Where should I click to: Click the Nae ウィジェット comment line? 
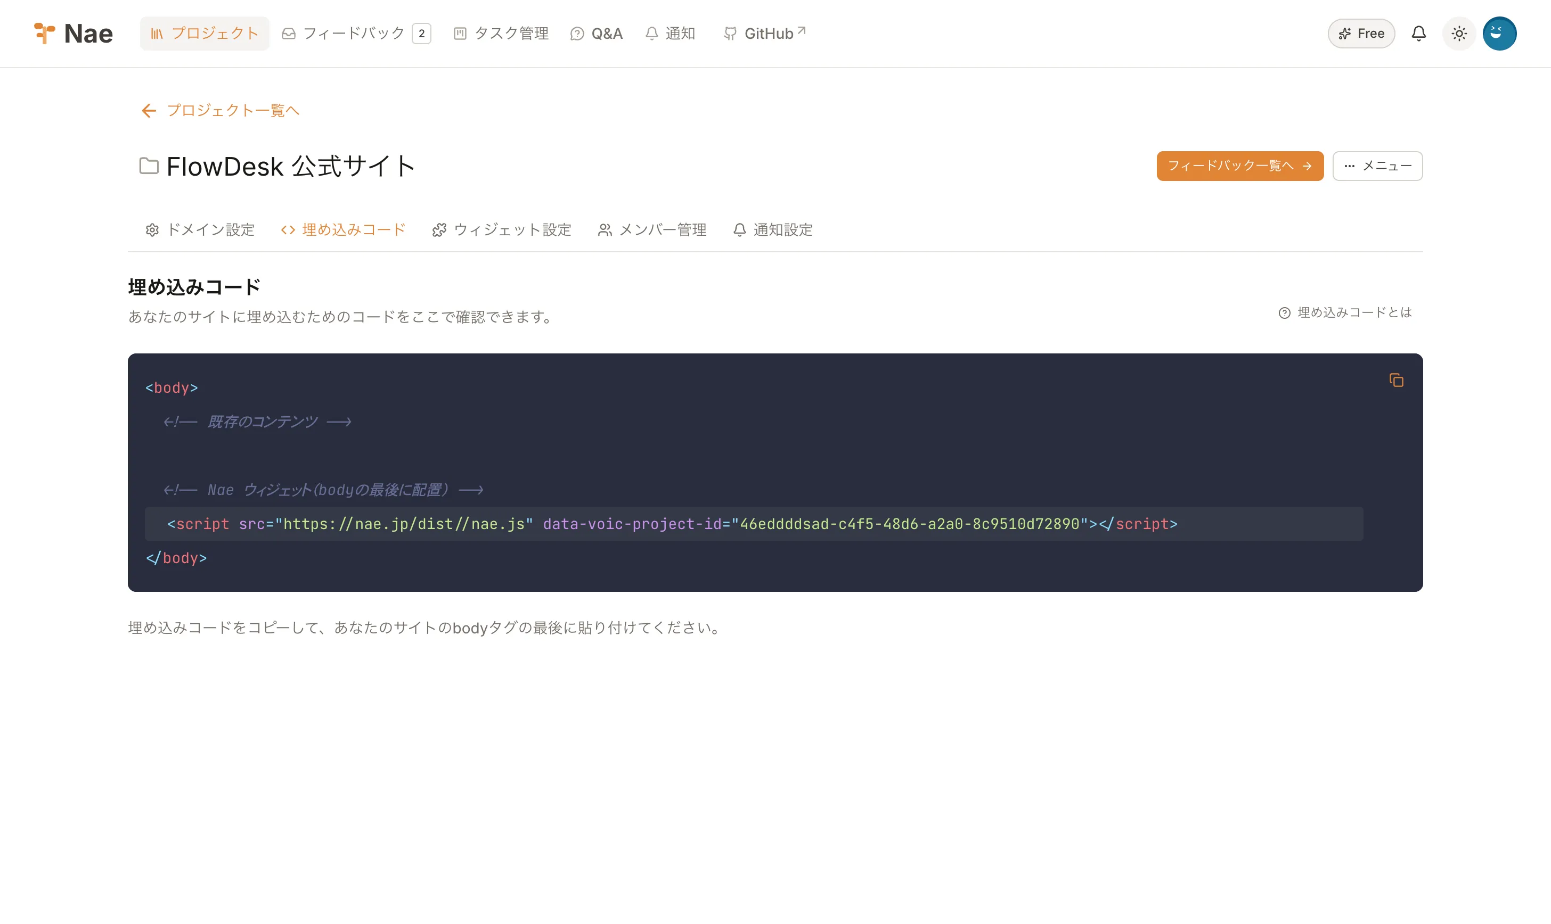[x=323, y=490]
